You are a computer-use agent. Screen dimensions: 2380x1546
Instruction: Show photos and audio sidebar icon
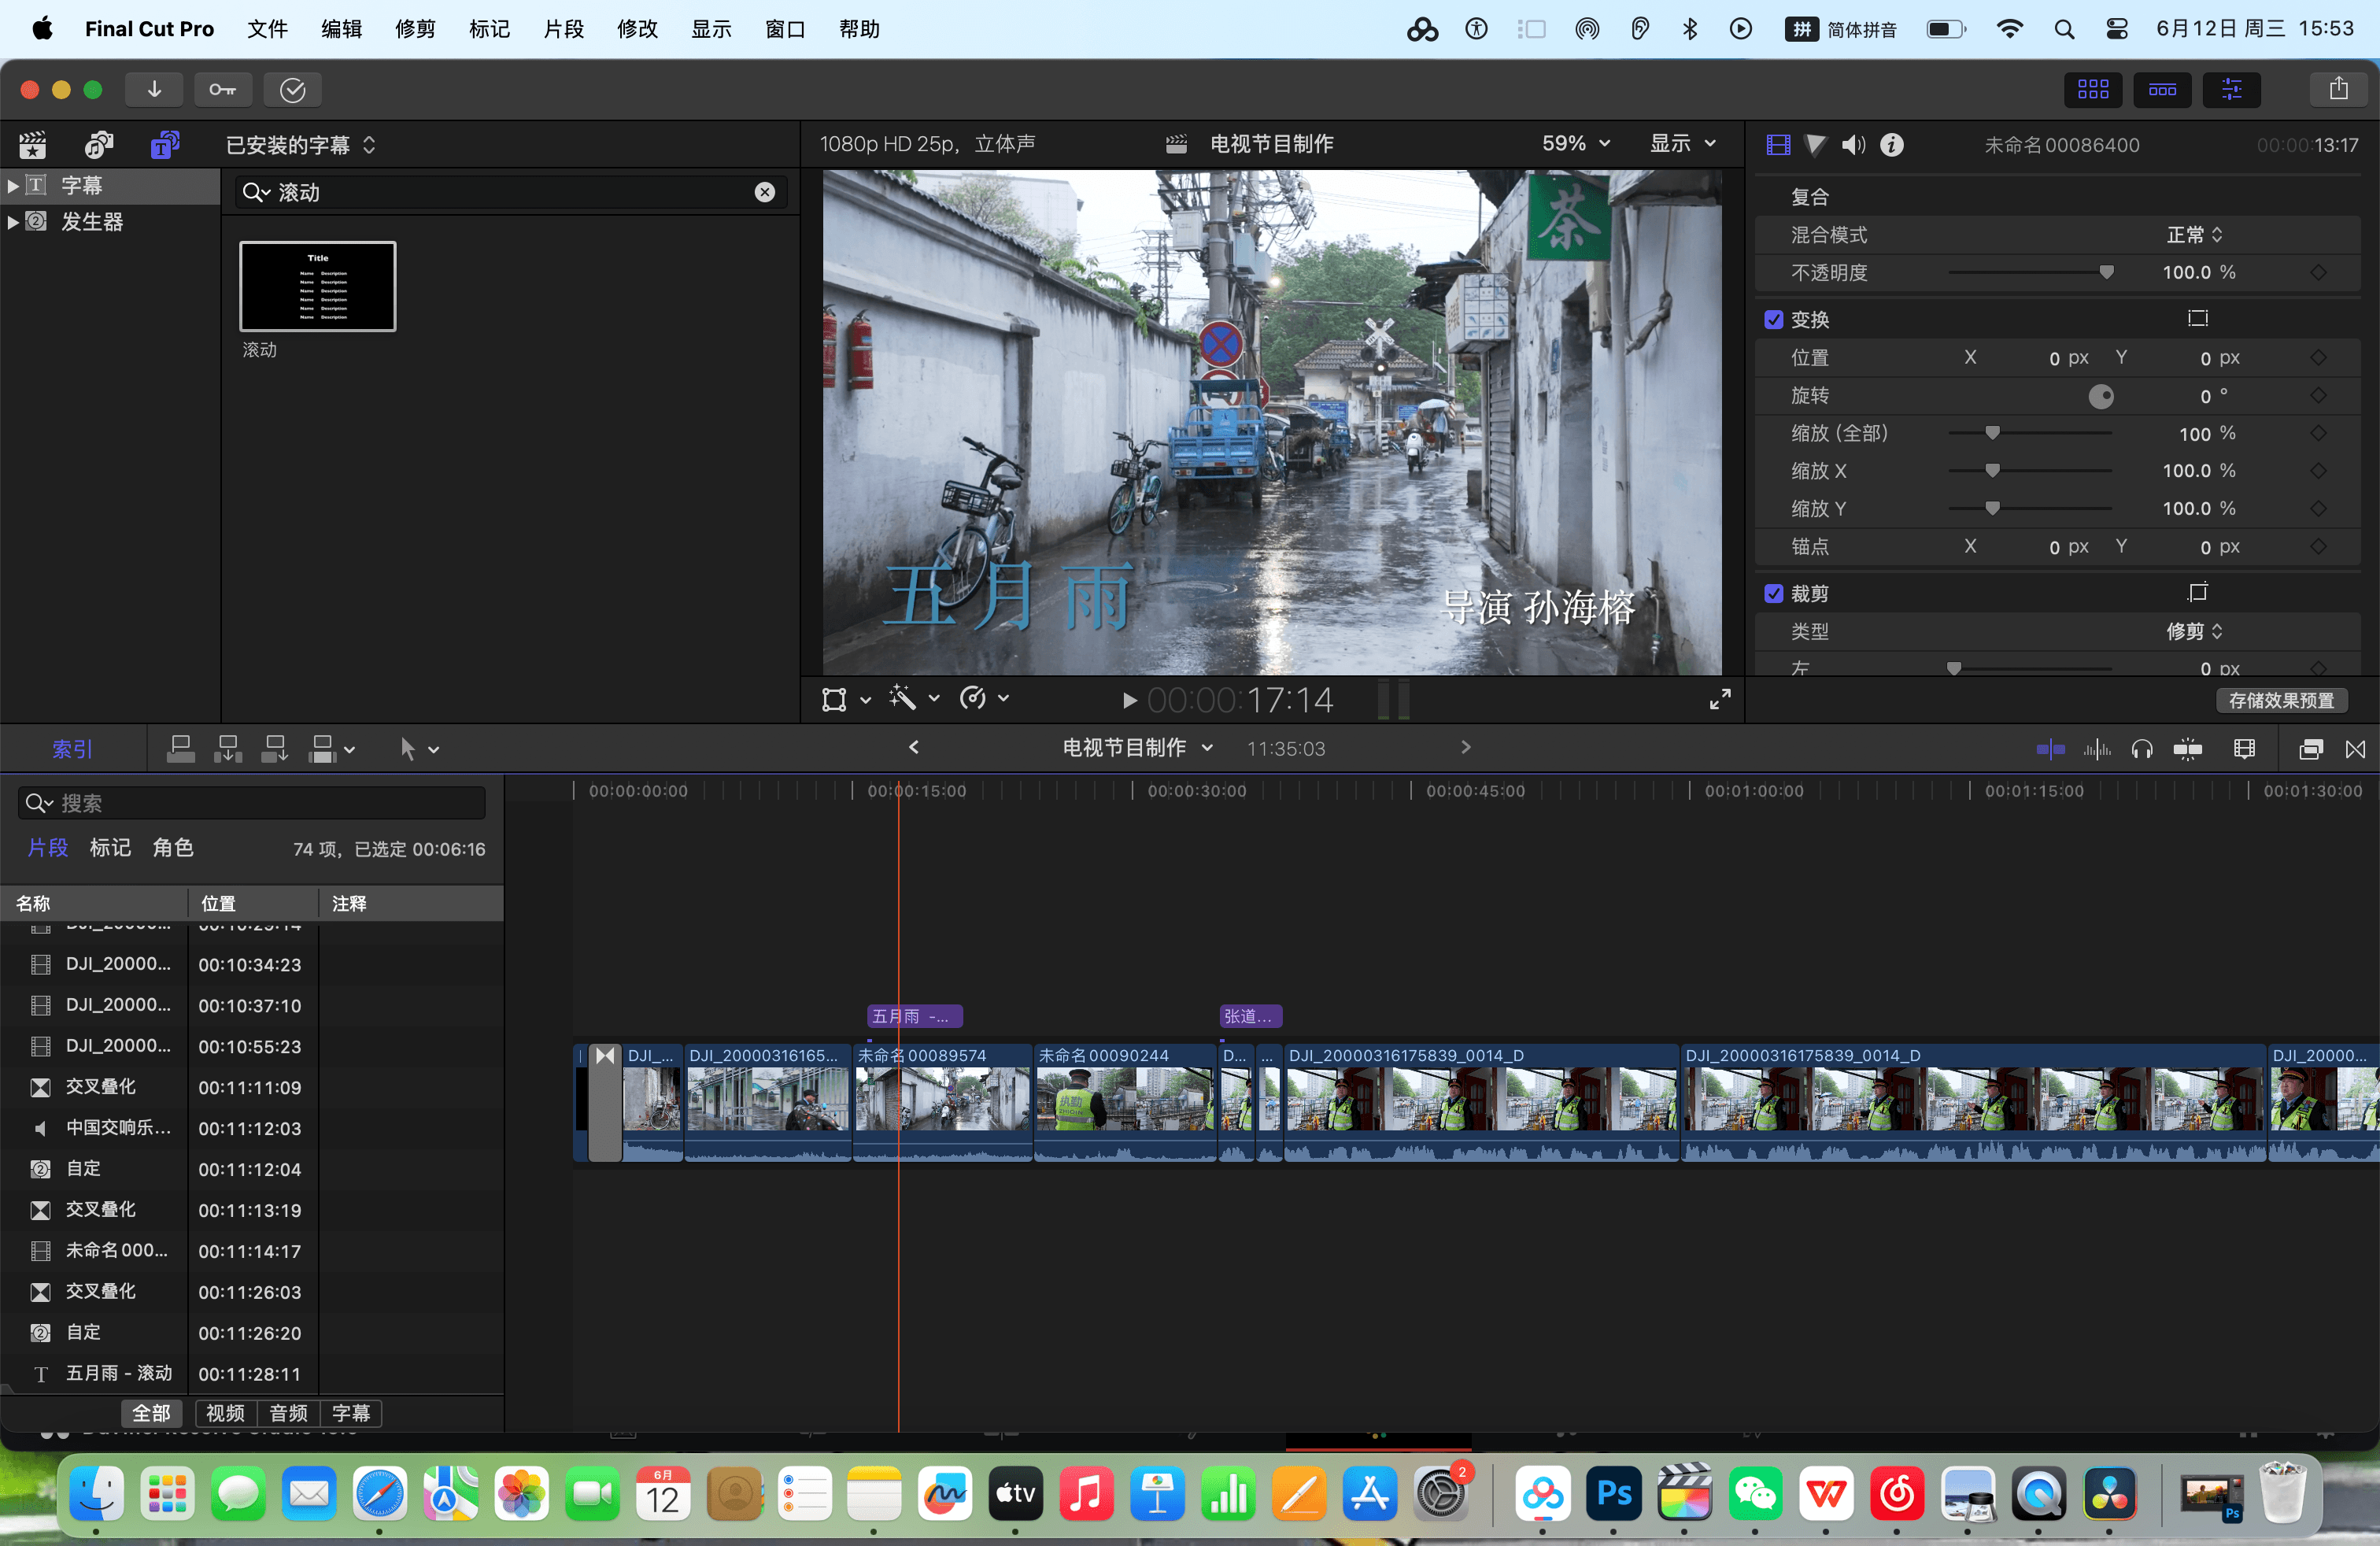tap(99, 145)
